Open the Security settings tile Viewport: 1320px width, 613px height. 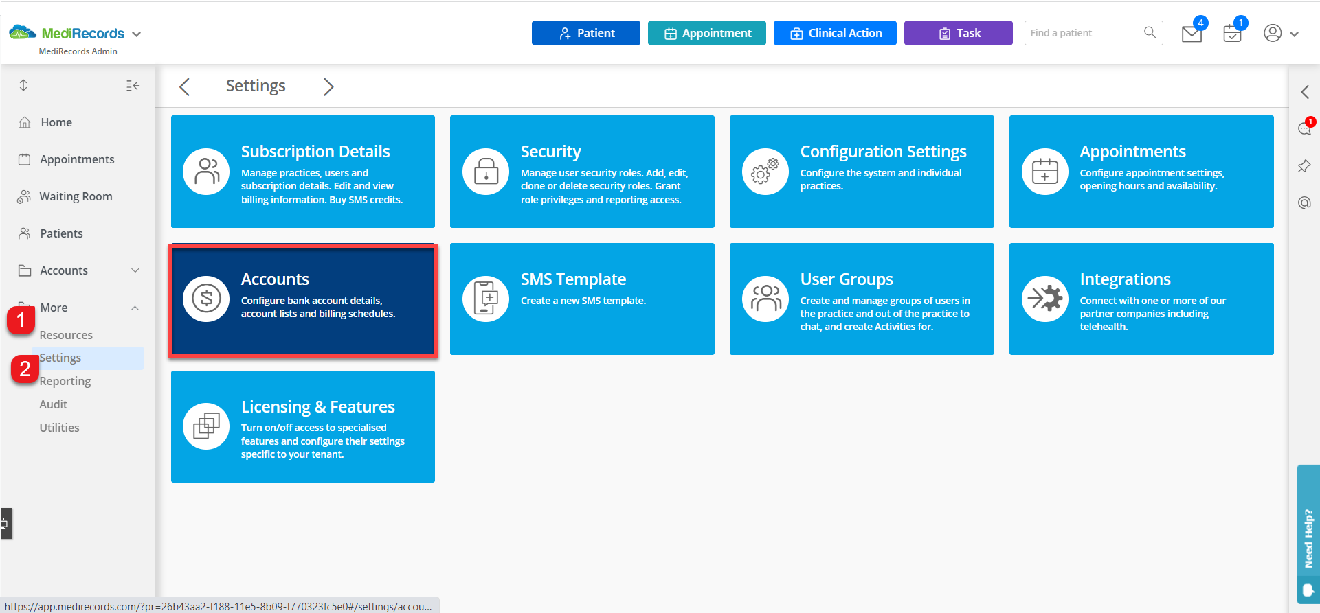coord(582,172)
